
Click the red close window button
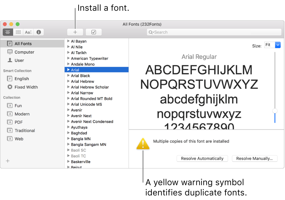5,24
